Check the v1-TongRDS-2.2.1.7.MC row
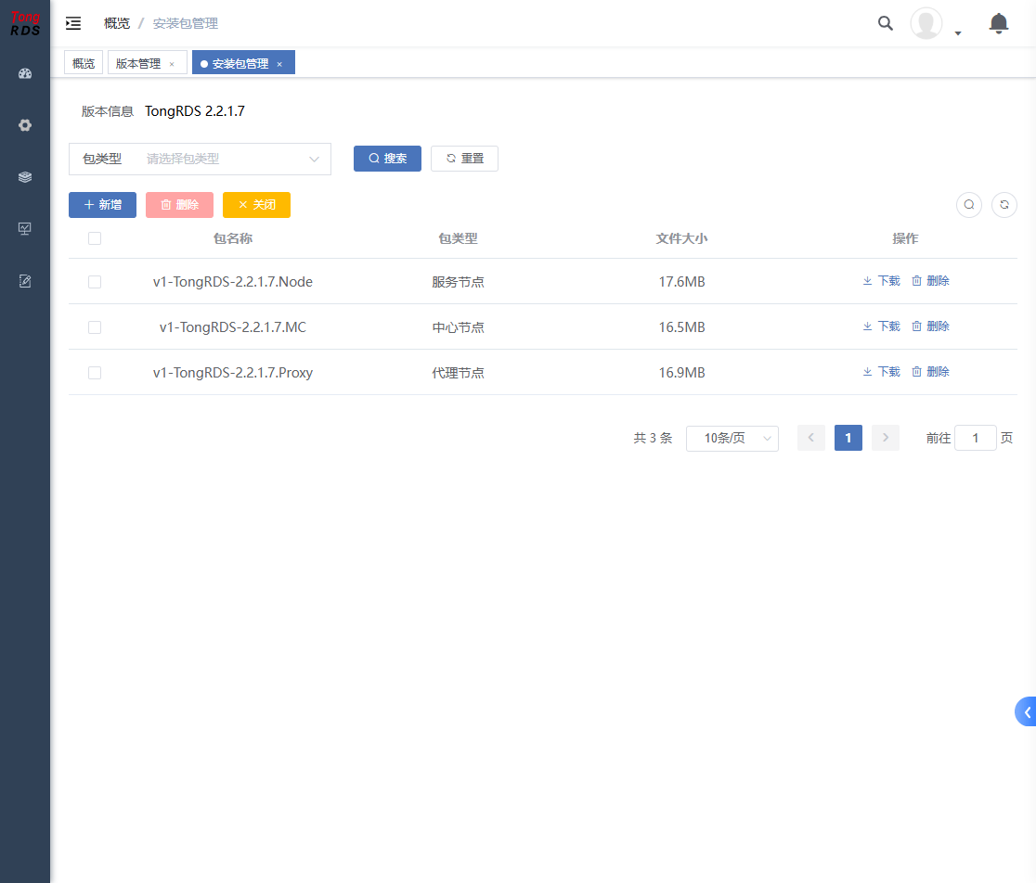The height and width of the screenshot is (883, 1036). (95, 328)
